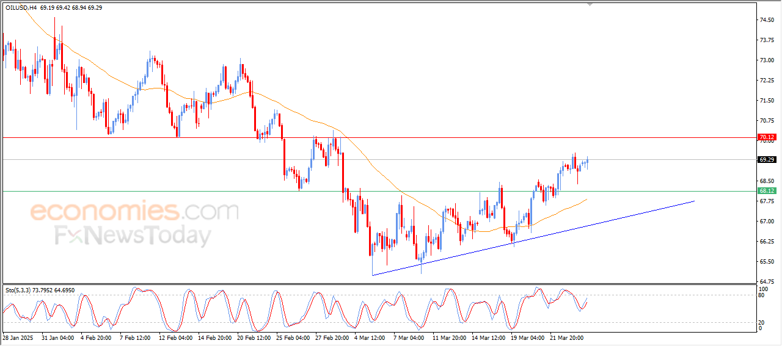
Task: Click the 12 Feb 04:00 time label
Action: click(x=177, y=337)
